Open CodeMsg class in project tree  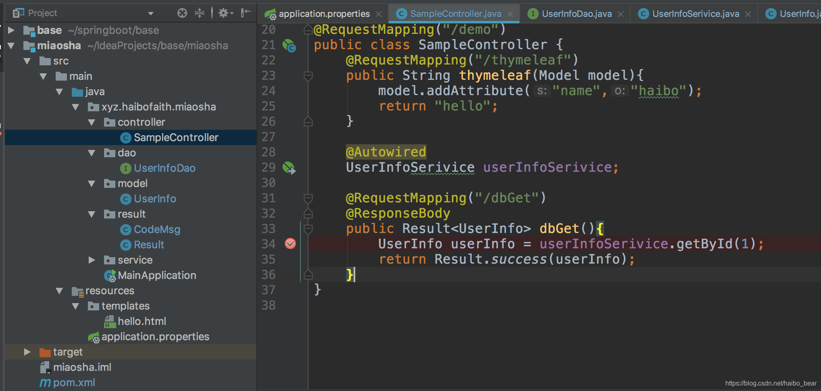tap(157, 229)
